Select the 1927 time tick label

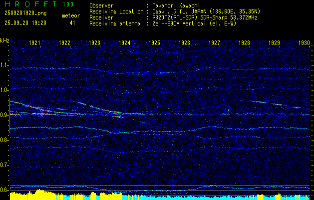[215, 43]
